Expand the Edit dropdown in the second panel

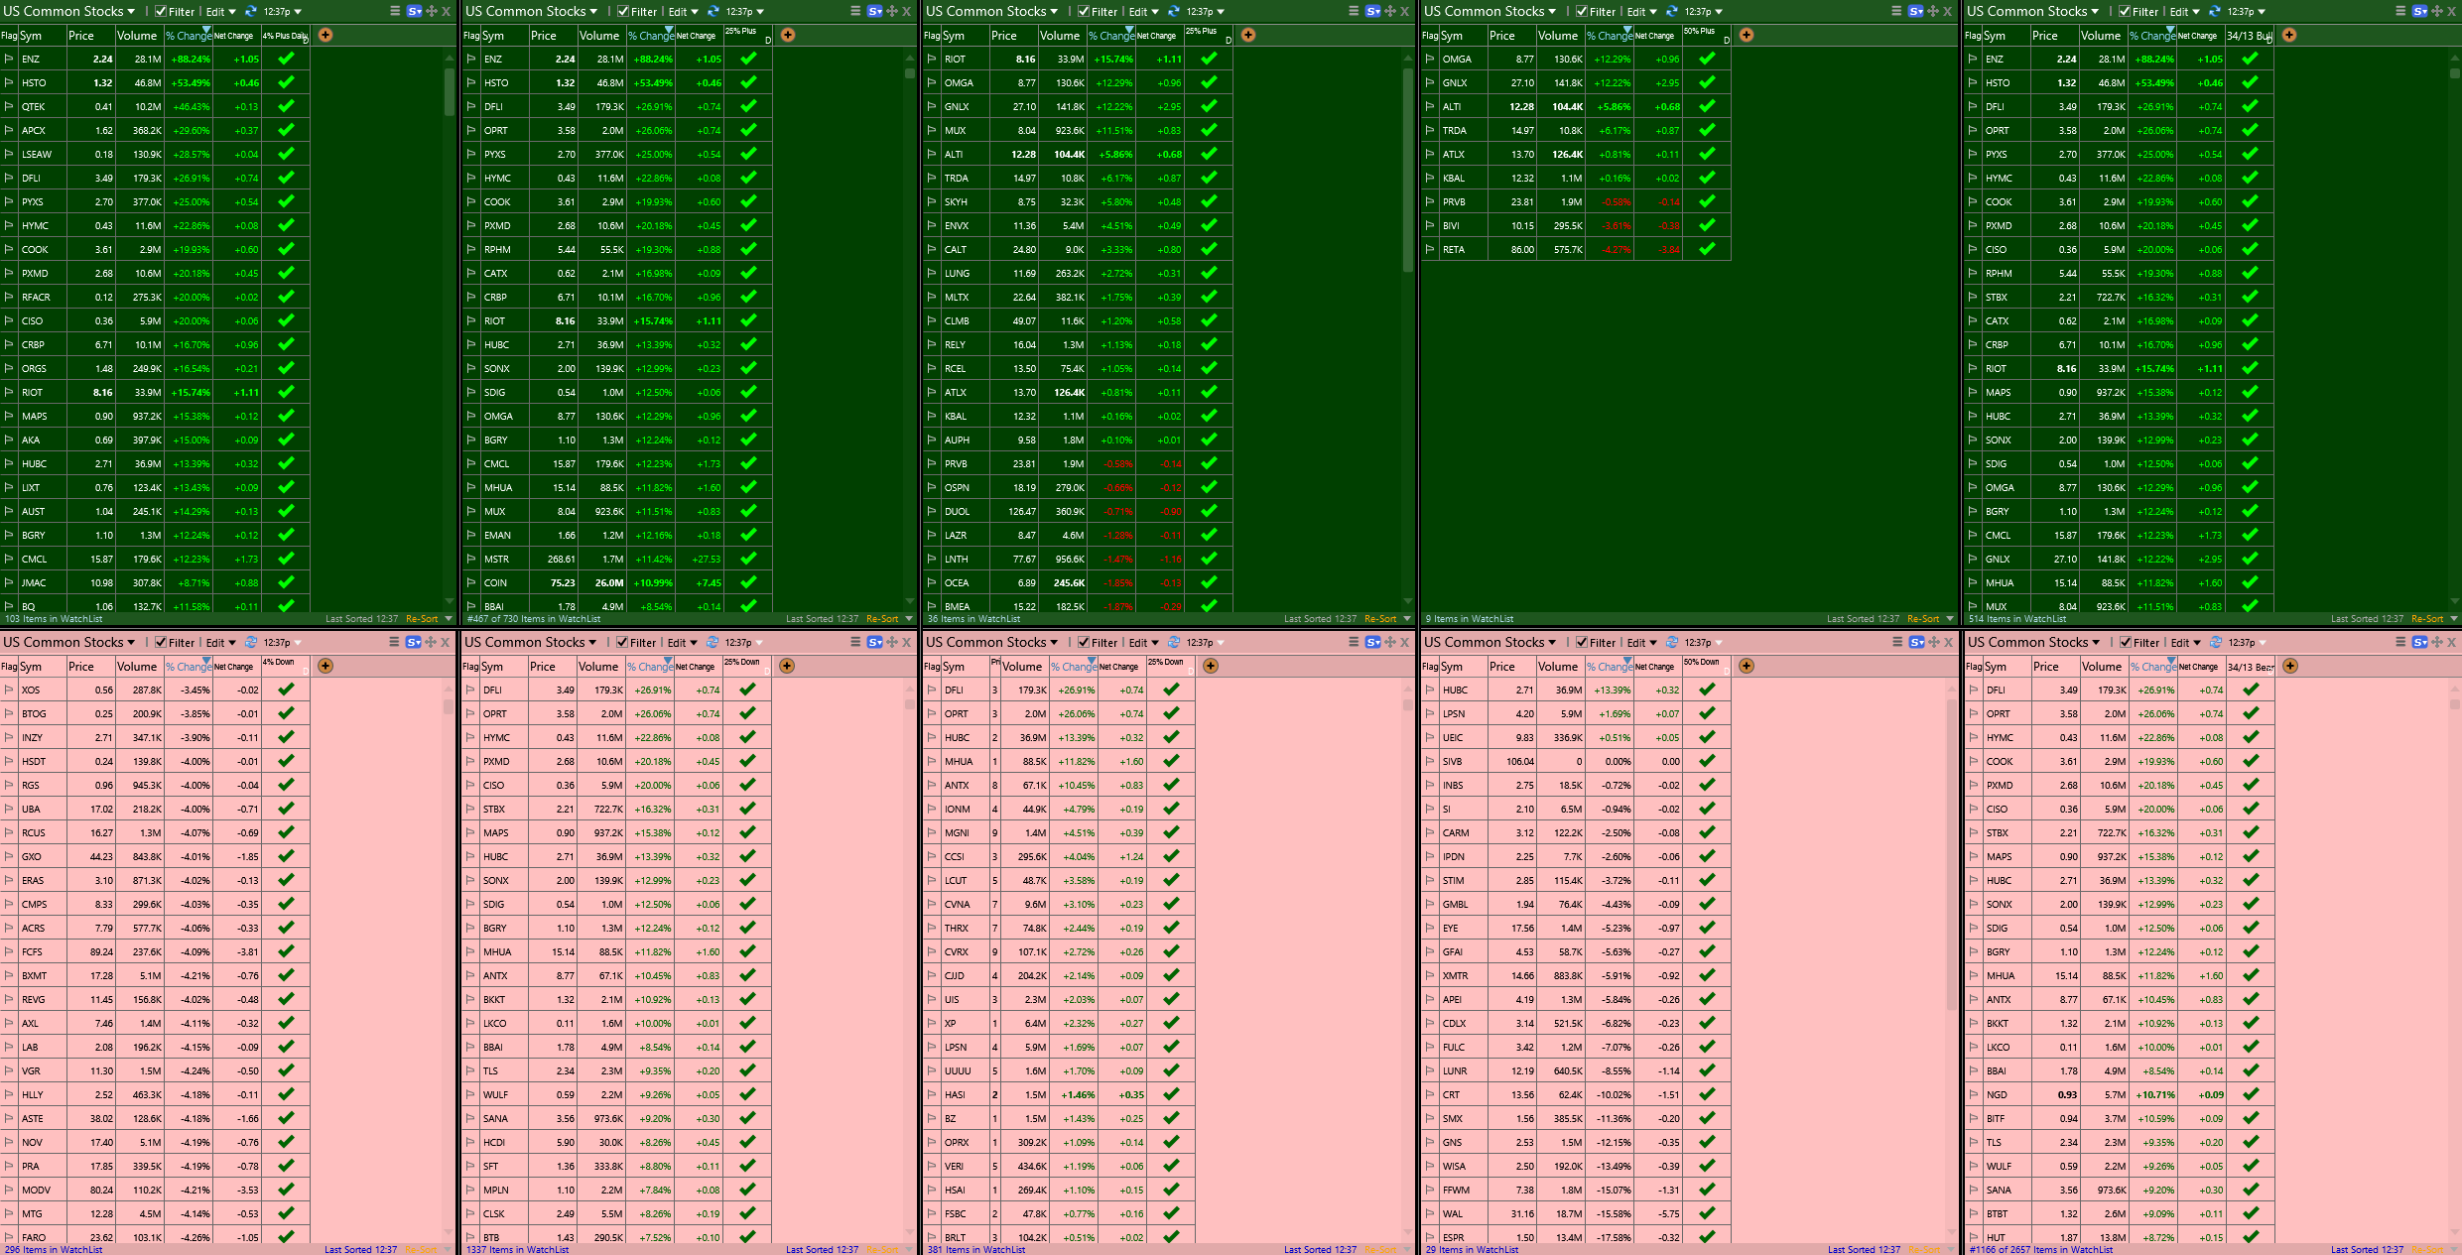pyautogui.click(x=680, y=11)
